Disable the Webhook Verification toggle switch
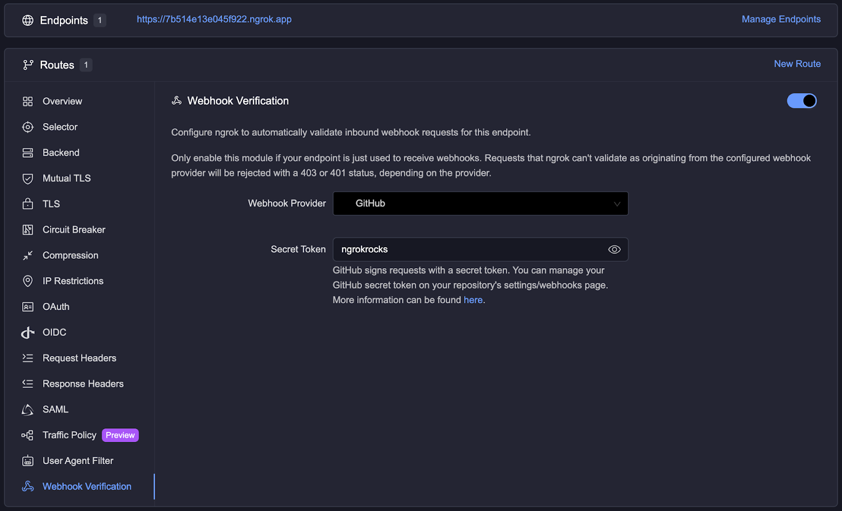 [801, 101]
